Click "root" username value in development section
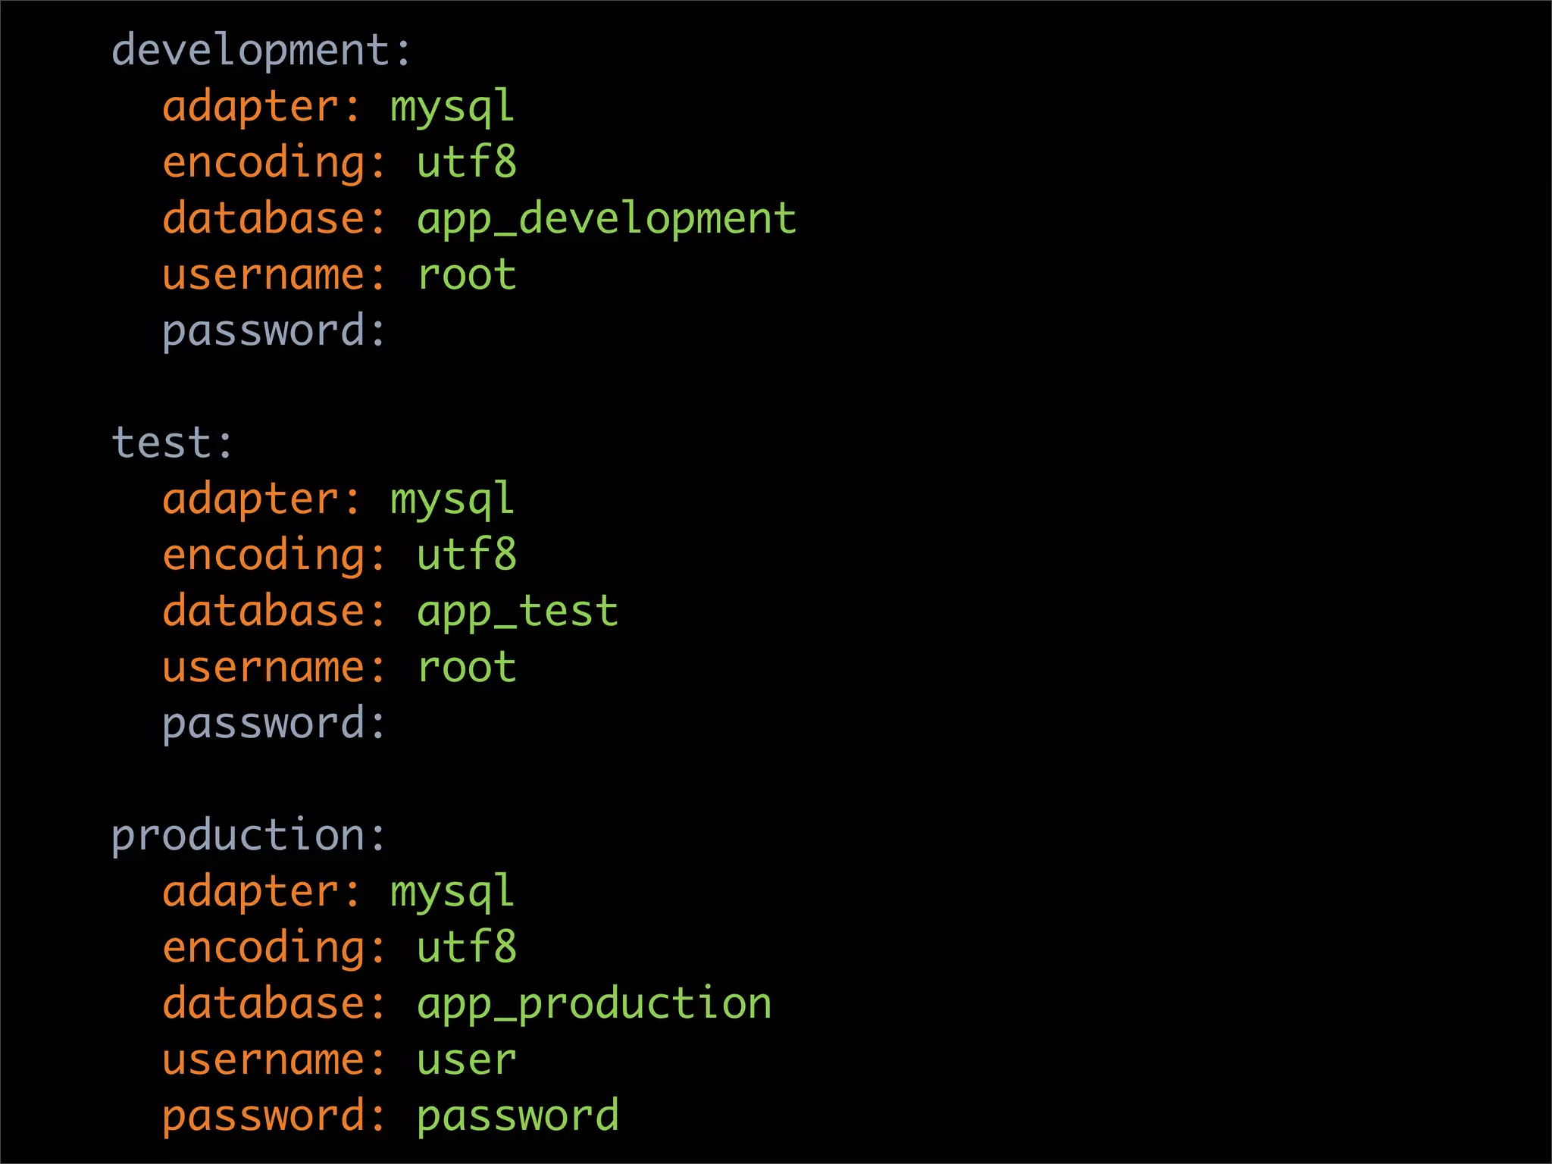This screenshot has width=1552, height=1164. (467, 275)
